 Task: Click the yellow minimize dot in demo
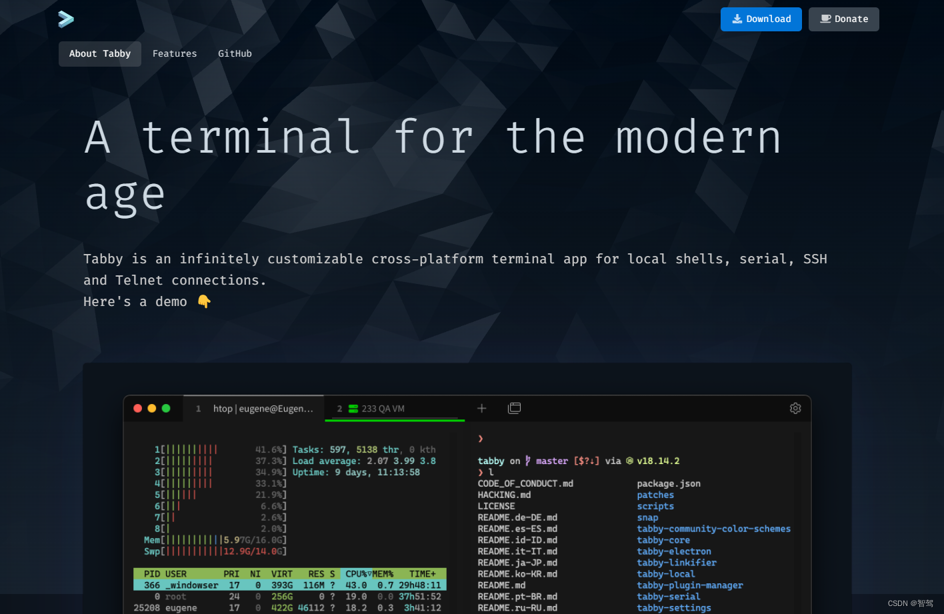point(152,408)
